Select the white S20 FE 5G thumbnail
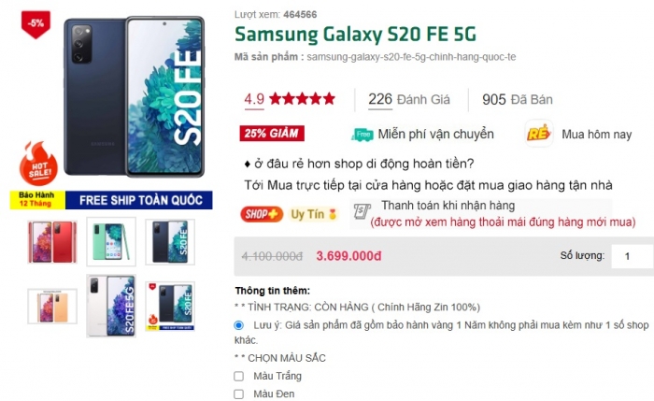The width and height of the screenshot is (654, 401). (x=111, y=306)
